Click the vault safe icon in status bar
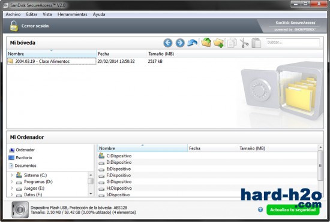 20,209
